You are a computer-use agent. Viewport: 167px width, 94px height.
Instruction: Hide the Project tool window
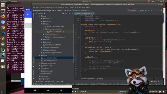73,13
